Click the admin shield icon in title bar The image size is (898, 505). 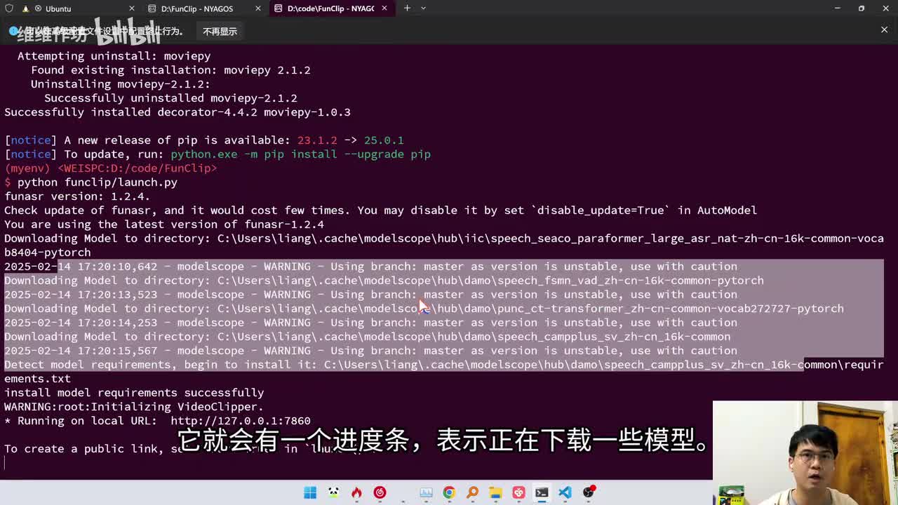(9, 8)
